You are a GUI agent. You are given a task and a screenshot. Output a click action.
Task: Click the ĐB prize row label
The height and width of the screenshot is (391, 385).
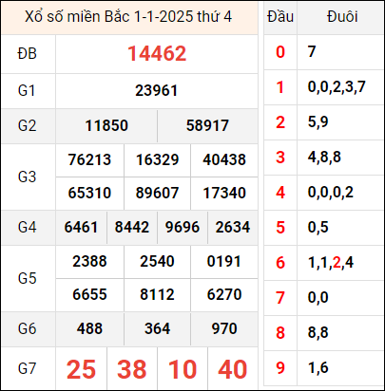pyautogui.click(x=28, y=54)
